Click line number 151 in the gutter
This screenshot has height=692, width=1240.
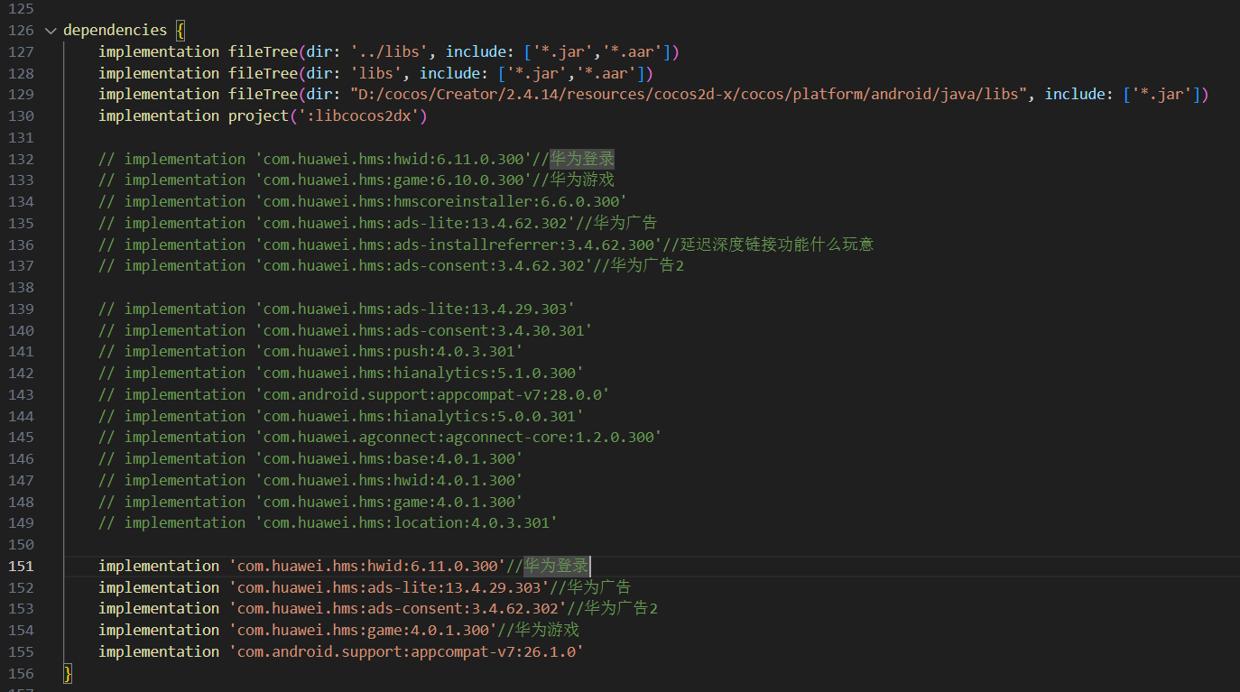(20, 566)
